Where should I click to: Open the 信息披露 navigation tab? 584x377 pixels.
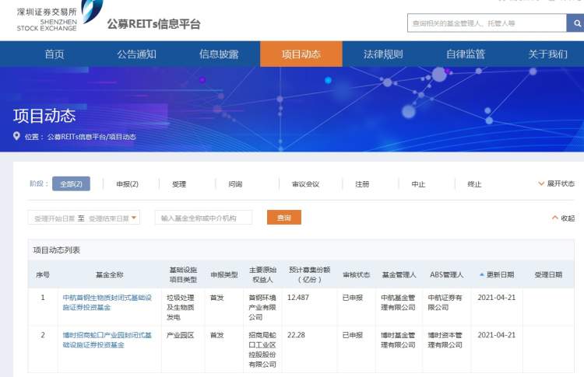219,54
